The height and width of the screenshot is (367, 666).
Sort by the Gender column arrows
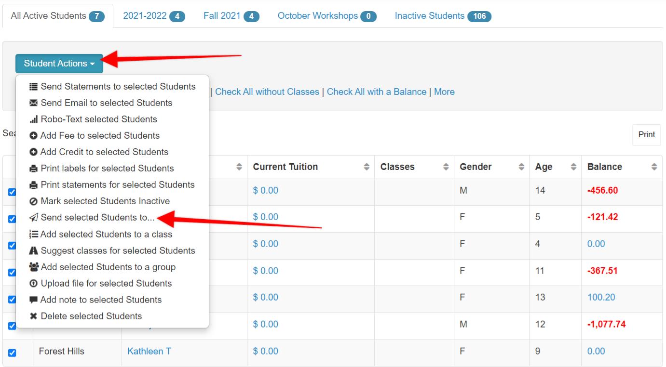pyautogui.click(x=521, y=167)
